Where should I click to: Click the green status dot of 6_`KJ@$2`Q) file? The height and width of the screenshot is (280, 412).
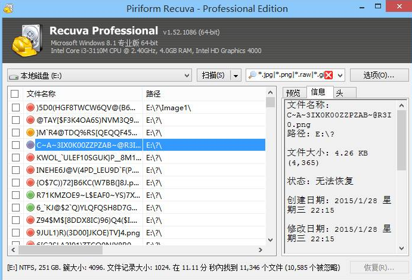pos(30,207)
